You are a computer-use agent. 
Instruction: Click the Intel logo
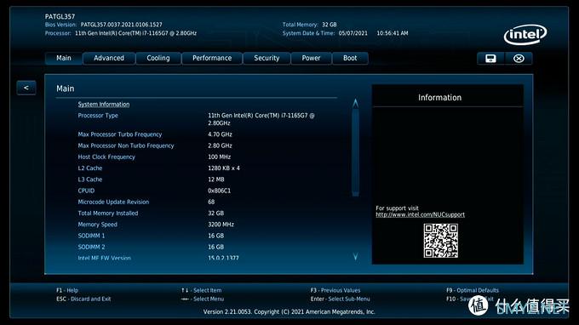tap(525, 35)
